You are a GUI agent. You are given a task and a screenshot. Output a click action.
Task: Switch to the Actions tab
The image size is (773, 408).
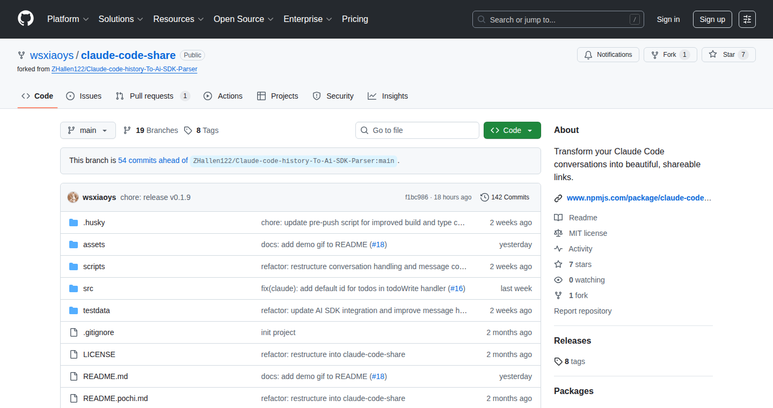223,96
